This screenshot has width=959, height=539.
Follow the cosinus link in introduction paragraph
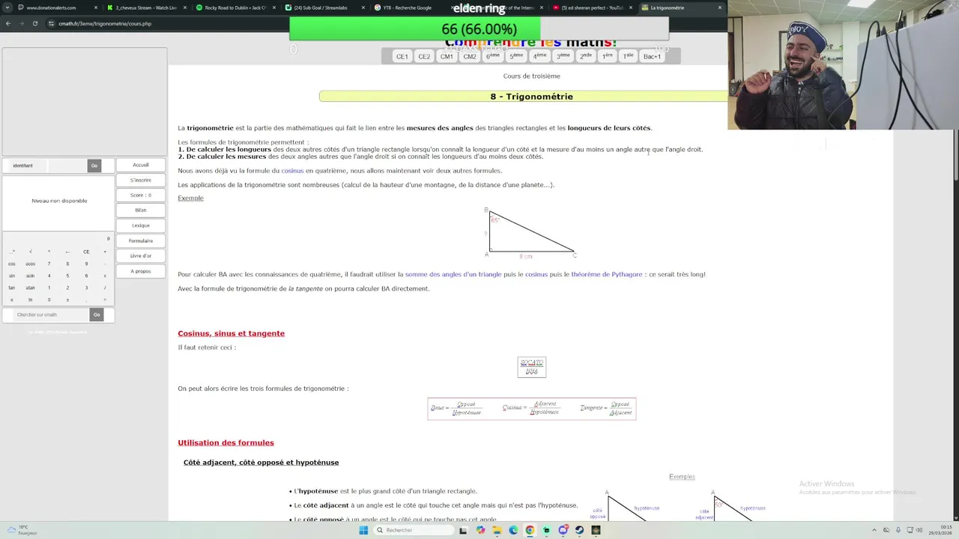[x=292, y=171]
